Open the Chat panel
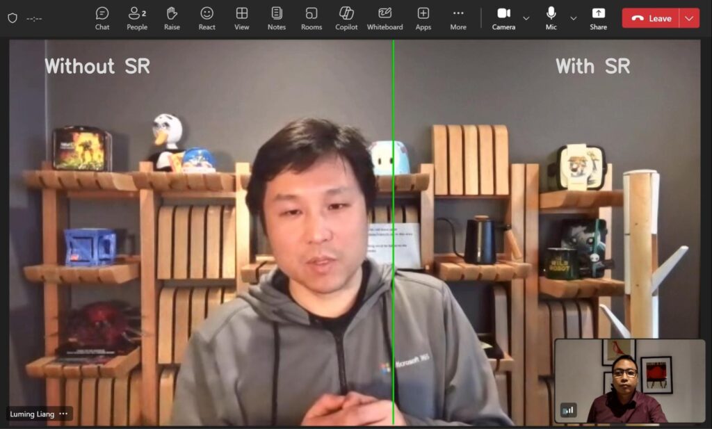 point(102,17)
